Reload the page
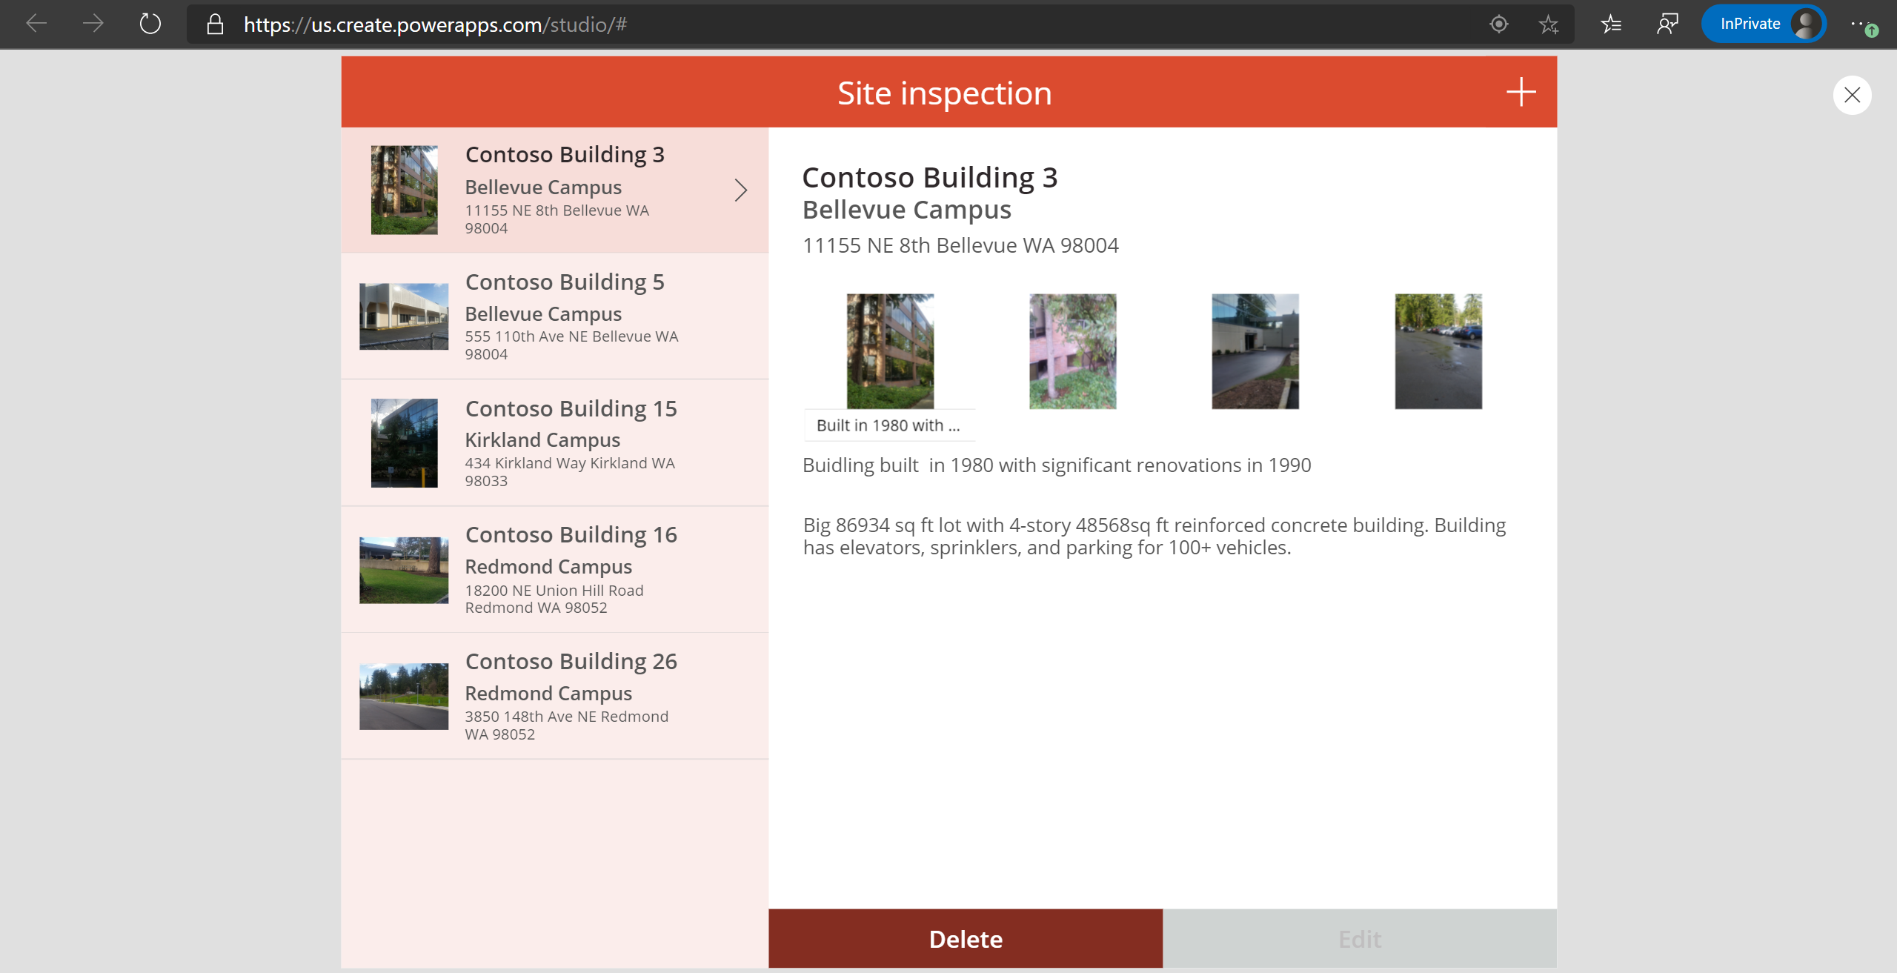The width and height of the screenshot is (1897, 973). tap(150, 24)
